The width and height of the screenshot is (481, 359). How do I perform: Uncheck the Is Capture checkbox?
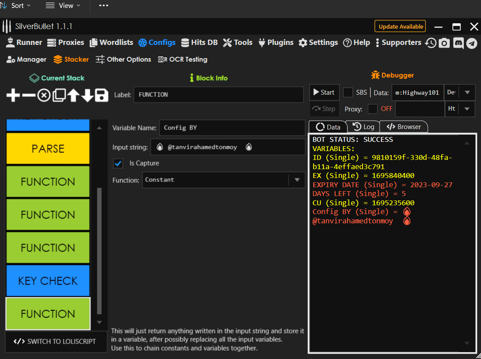(x=118, y=163)
